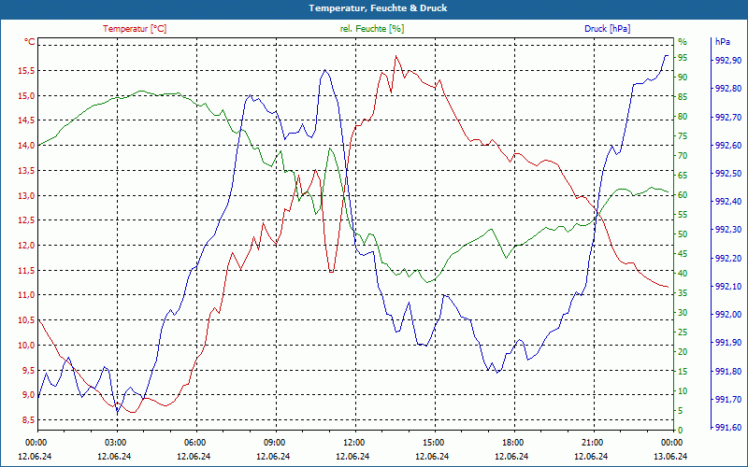Select the blue 'Druck [hPa]' legend label

coord(607,29)
